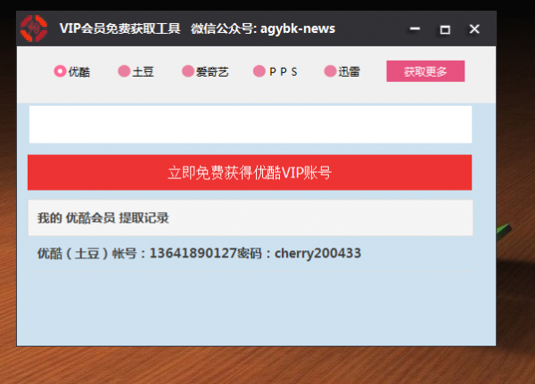Viewport: 535px width, 384px height.
Task: Click the 我的 优酷会员 提取记录 header
Action: pos(251,217)
